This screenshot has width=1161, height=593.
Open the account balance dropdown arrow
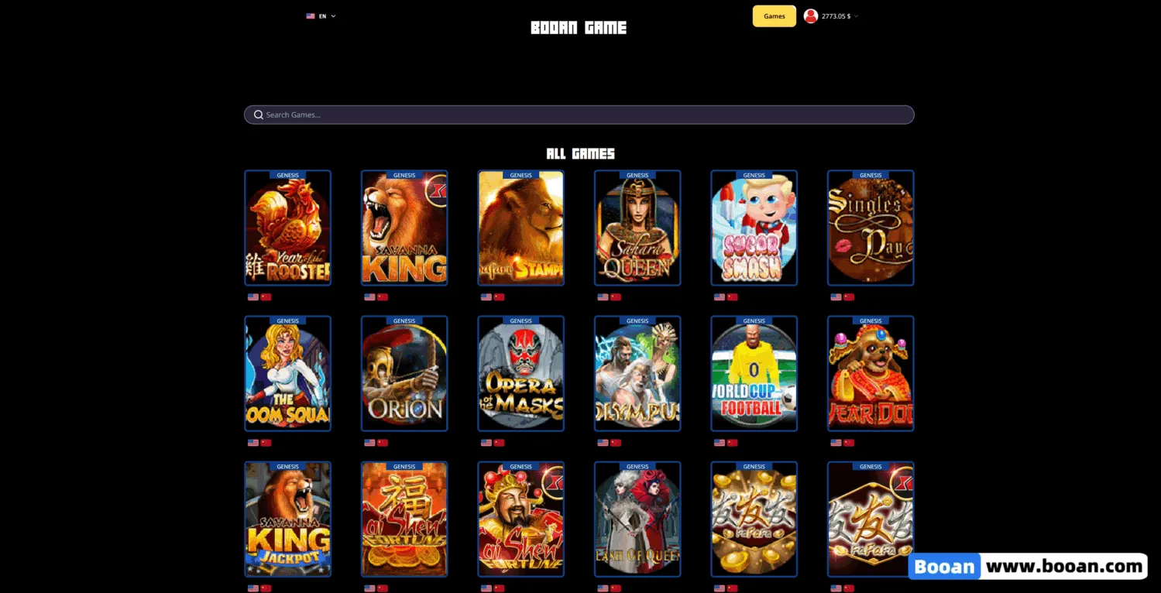(856, 16)
